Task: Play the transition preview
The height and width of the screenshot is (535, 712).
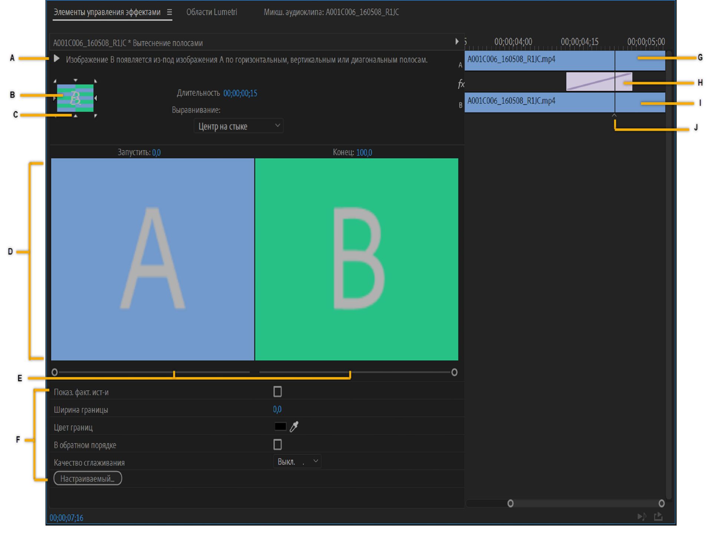Action: pyautogui.click(x=56, y=59)
